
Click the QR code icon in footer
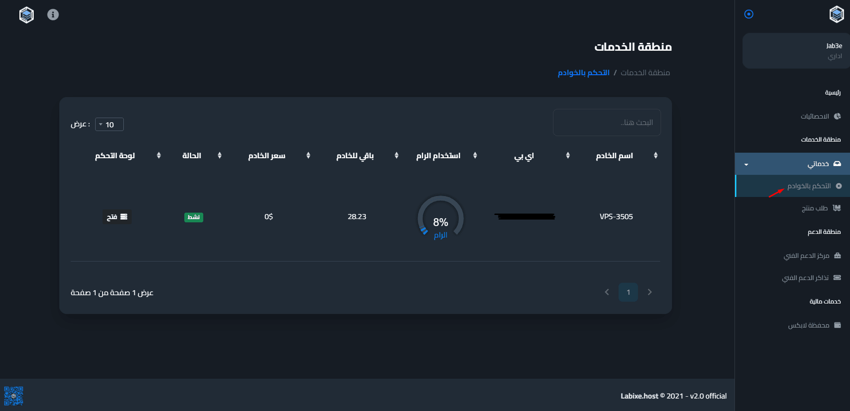tap(13, 396)
